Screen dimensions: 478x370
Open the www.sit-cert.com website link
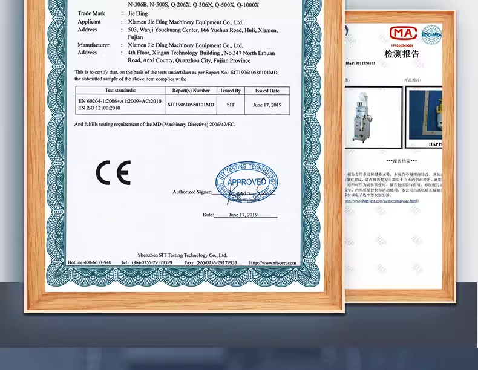(x=273, y=262)
